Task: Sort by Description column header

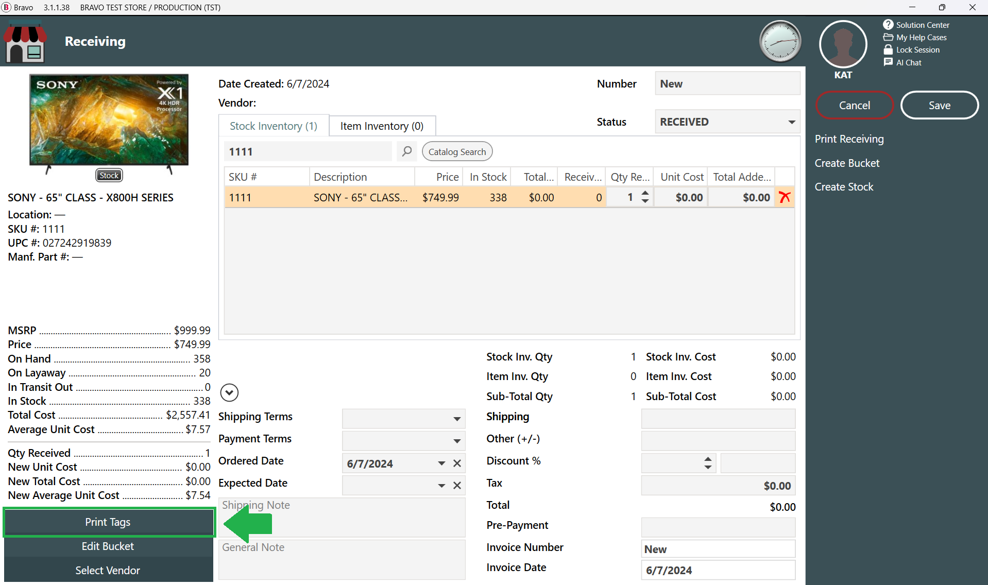Action: (x=362, y=177)
